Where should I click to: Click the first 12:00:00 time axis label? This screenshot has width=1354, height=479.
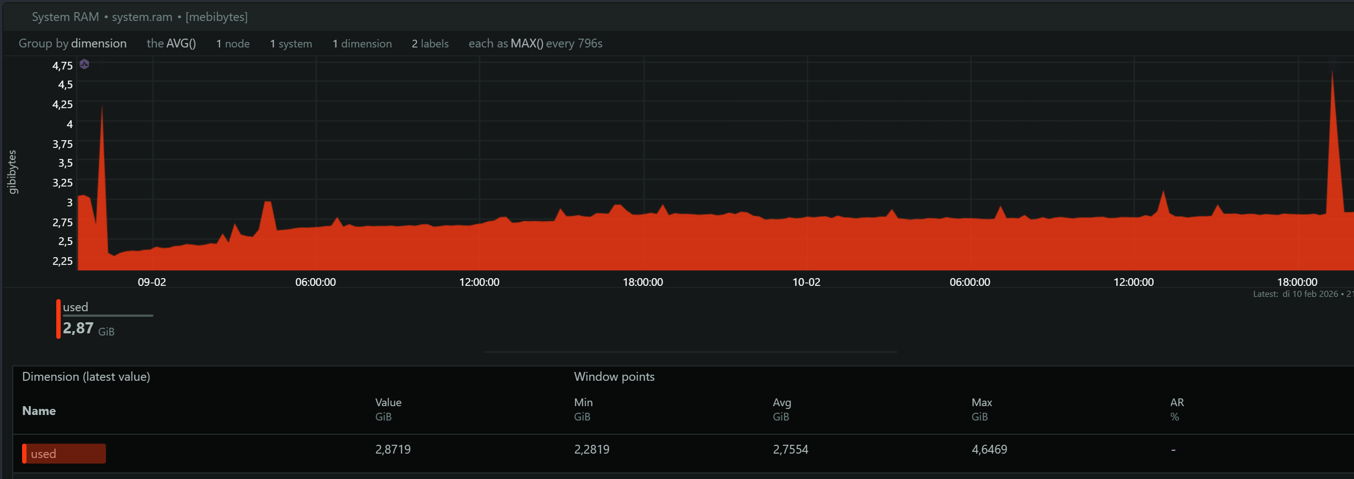click(479, 282)
